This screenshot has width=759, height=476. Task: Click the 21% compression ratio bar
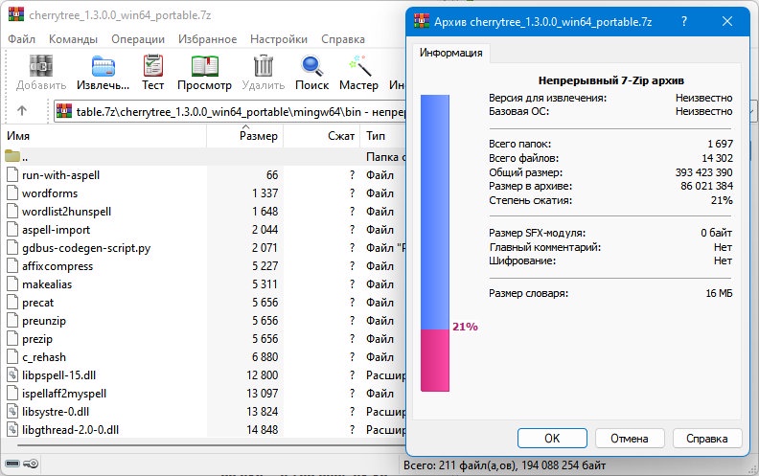pos(435,243)
